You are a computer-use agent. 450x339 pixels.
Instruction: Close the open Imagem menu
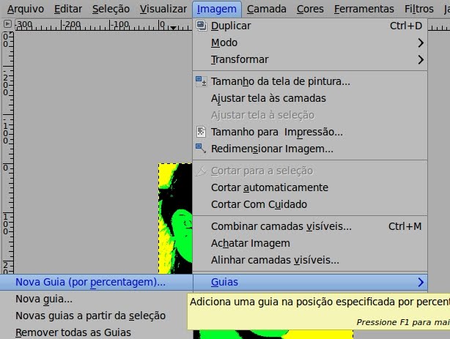[x=217, y=10]
